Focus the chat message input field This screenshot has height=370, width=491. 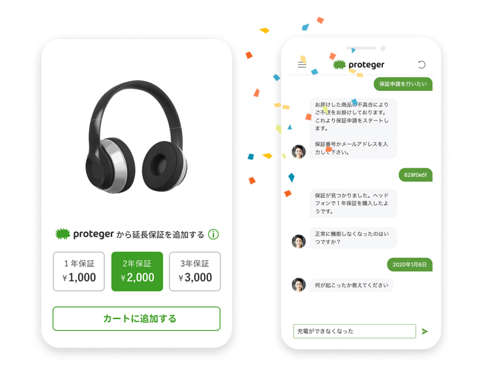click(x=355, y=331)
